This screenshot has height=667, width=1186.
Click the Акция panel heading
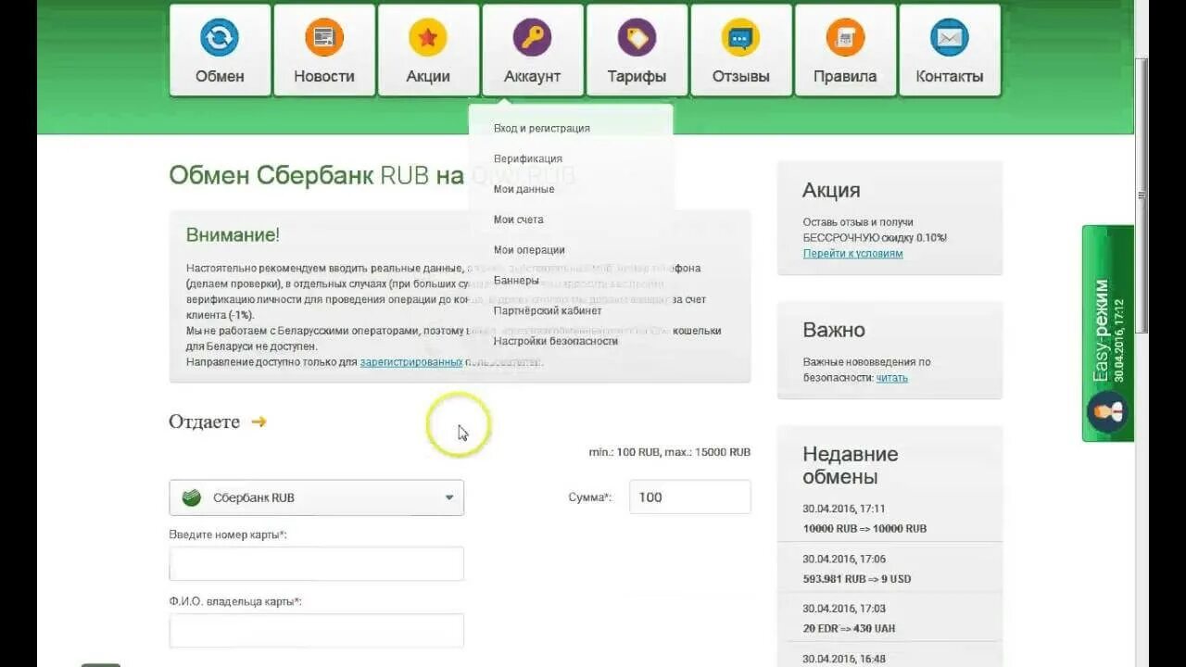pos(831,190)
